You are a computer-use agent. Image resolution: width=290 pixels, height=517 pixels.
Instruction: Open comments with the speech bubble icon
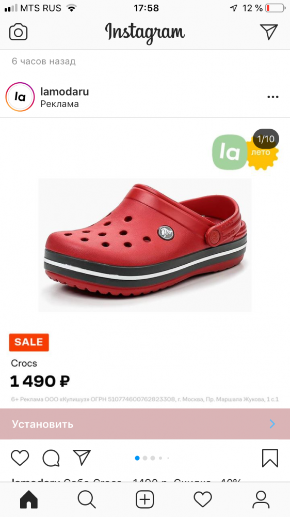click(x=51, y=458)
